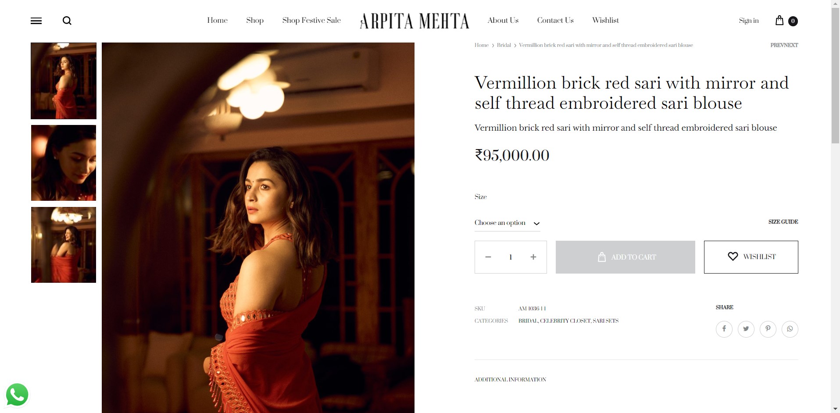This screenshot has width=840, height=413.
Task: Share on Pinterest icon
Action: coord(768,329)
